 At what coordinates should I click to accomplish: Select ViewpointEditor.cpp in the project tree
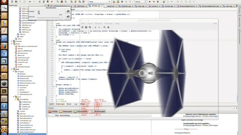[x=26, y=125]
